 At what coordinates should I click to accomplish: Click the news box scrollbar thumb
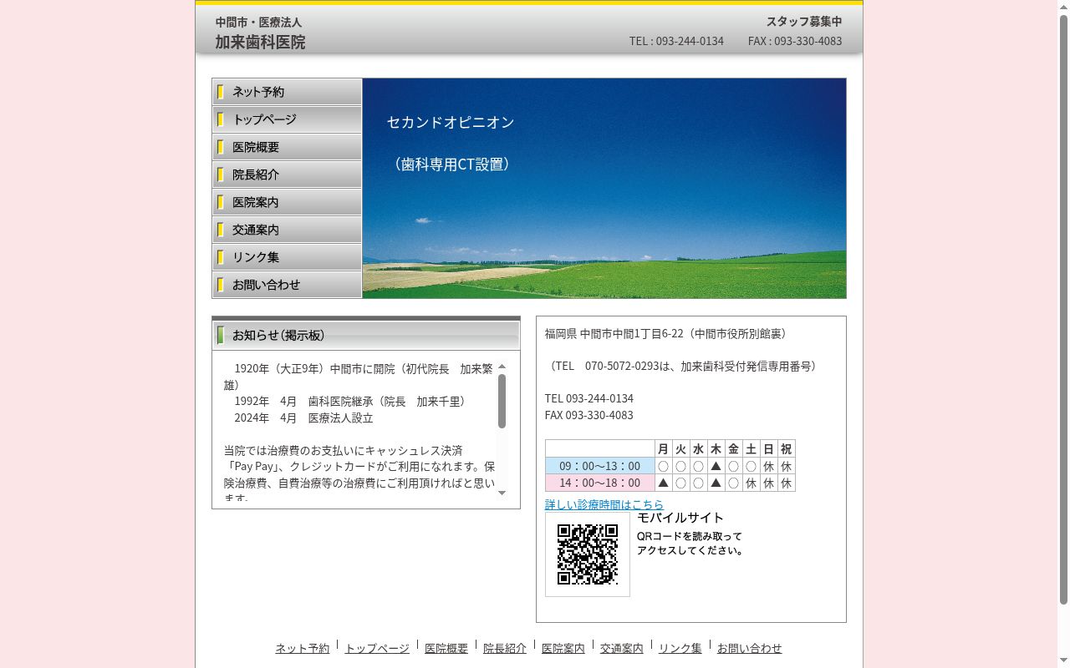tap(502, 401)
